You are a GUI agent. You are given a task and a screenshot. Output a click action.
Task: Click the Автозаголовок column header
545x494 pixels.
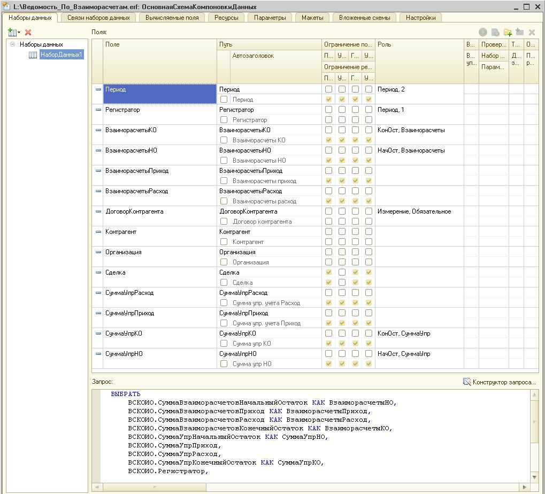[x=275, y=66]
